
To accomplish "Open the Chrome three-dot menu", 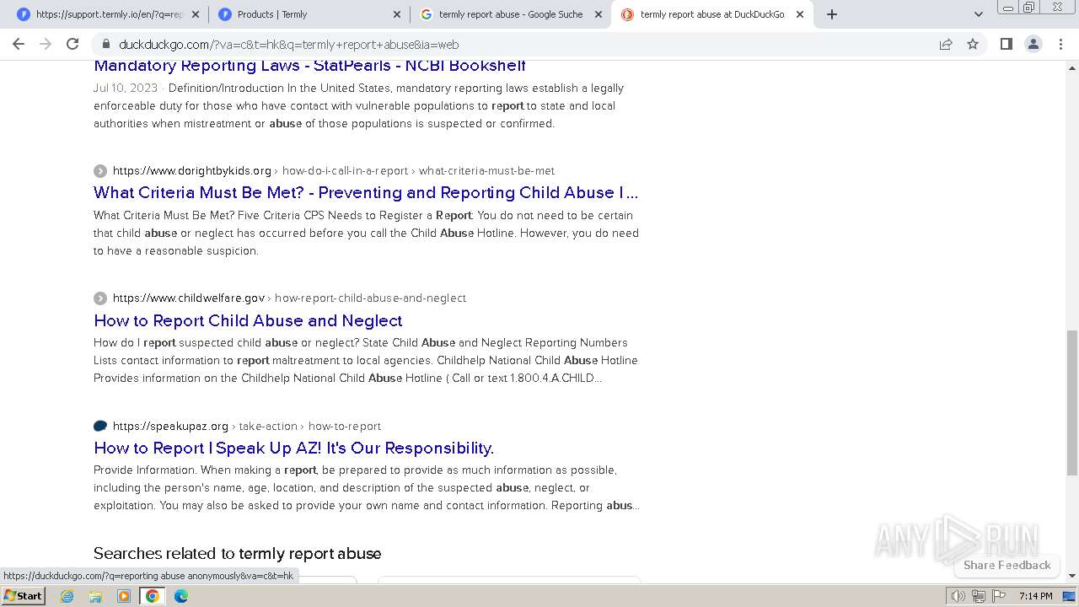I will coord(1060,44).
